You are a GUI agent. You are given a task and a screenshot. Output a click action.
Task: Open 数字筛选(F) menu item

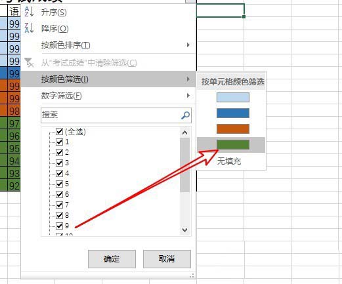tap(108, 96)
